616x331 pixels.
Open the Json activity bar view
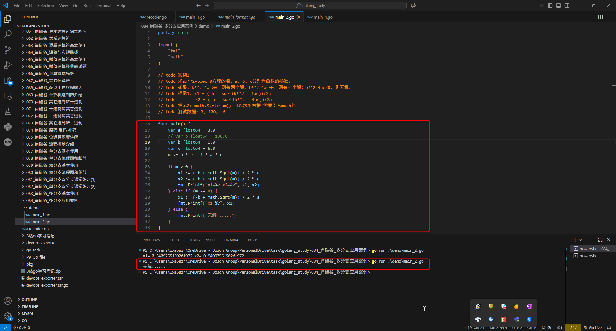8,142
